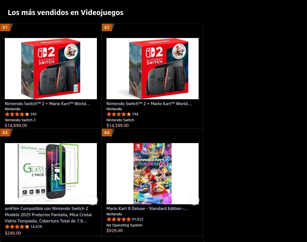Open the amFilm Compatible con Nintendo Switch 2 title
The image size is (307, 242).
tap(48, 215)
